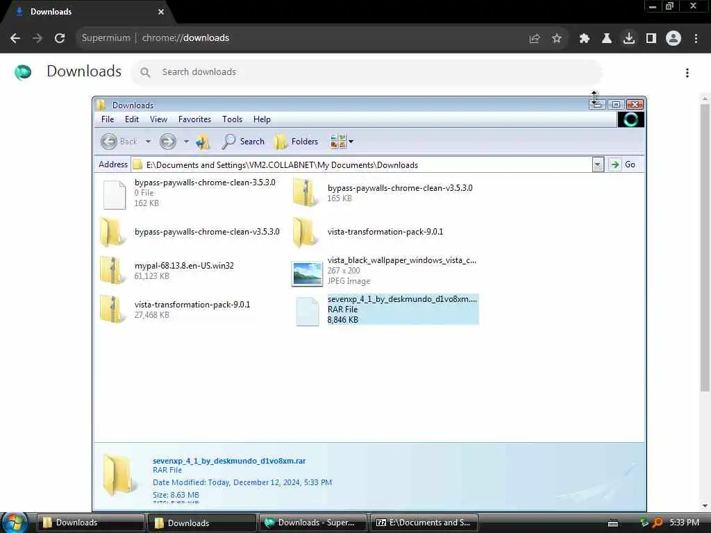This screenshot has width=711, height=533.
Task: Open the Chrome Labs flask icon
Action: [x=607, y=39]
